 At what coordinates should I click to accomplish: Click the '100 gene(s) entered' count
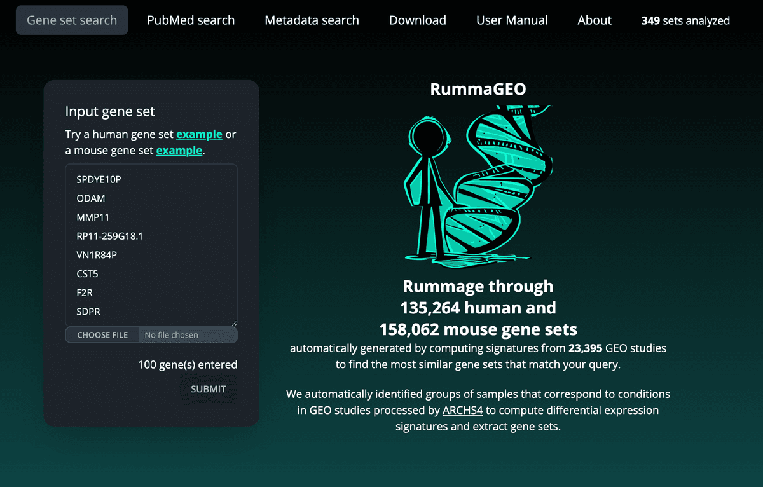click(x=188, y=365)
